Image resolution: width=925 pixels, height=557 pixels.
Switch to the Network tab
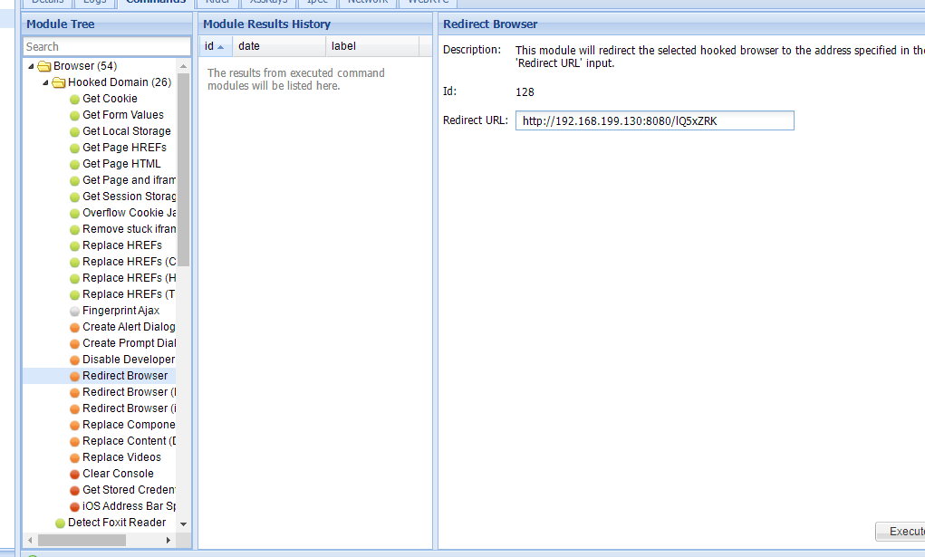pos(368,3)
